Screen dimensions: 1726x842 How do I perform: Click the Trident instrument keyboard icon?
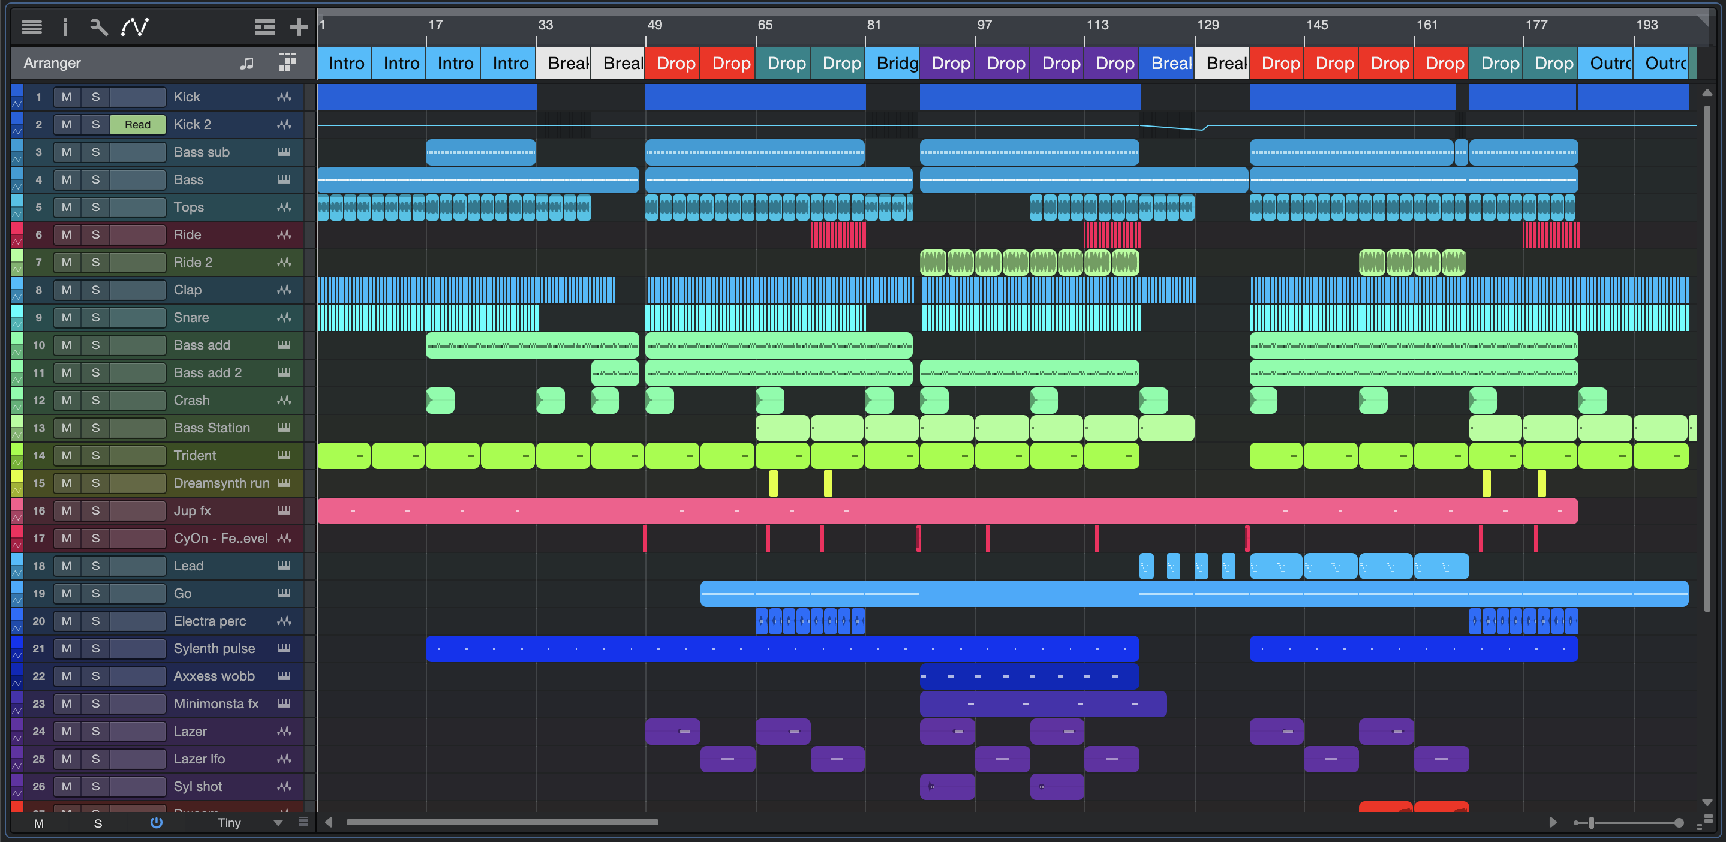(284, 456)
